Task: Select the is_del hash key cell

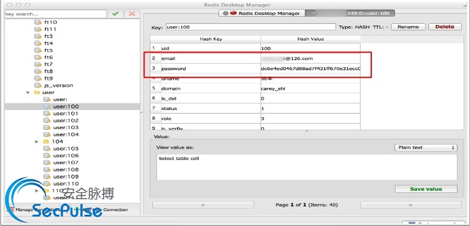Action: click(x=211, y=98)
